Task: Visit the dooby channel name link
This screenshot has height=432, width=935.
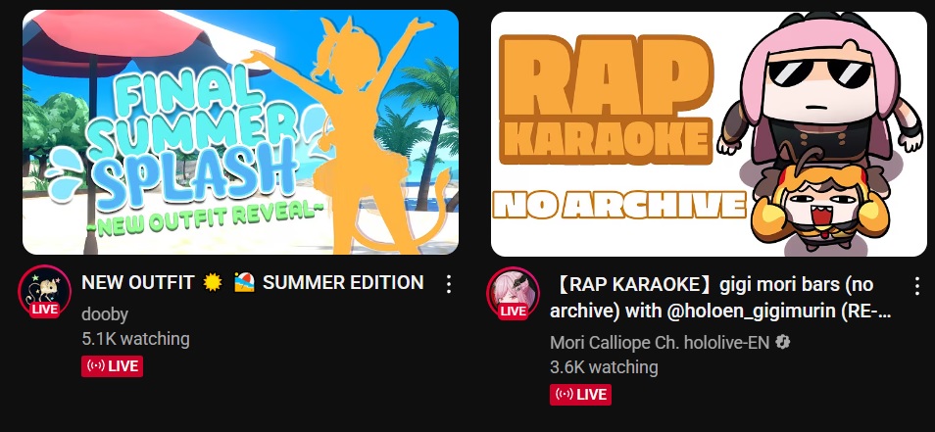Action: click(x=105, y=314)
